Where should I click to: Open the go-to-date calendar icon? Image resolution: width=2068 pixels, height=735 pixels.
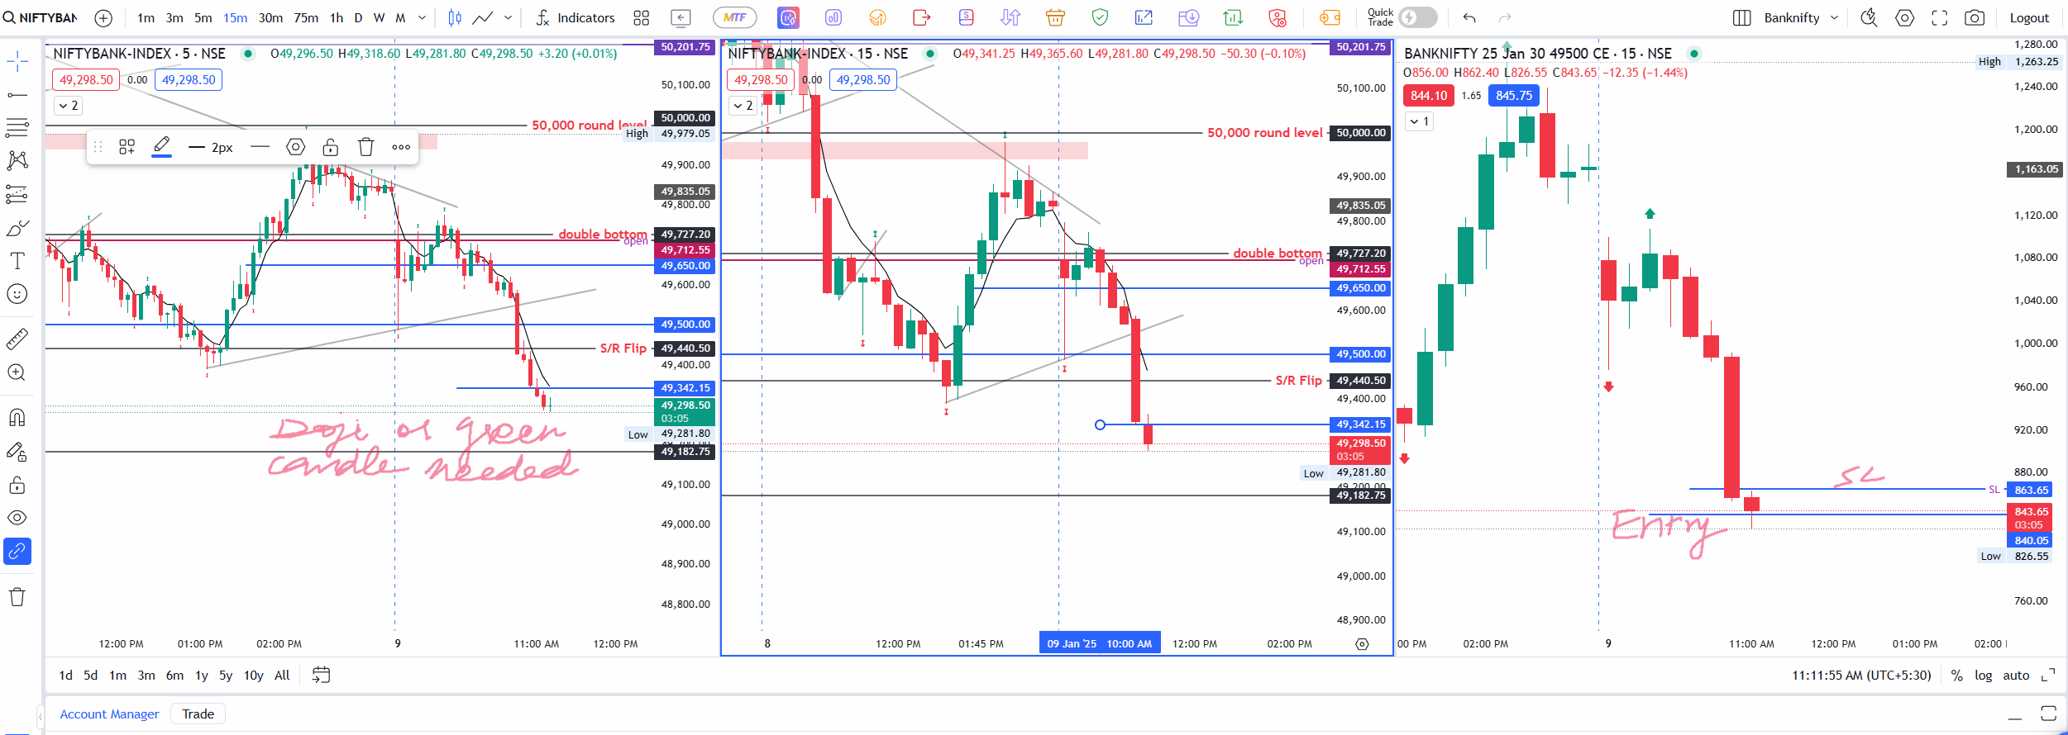(321, 676)
